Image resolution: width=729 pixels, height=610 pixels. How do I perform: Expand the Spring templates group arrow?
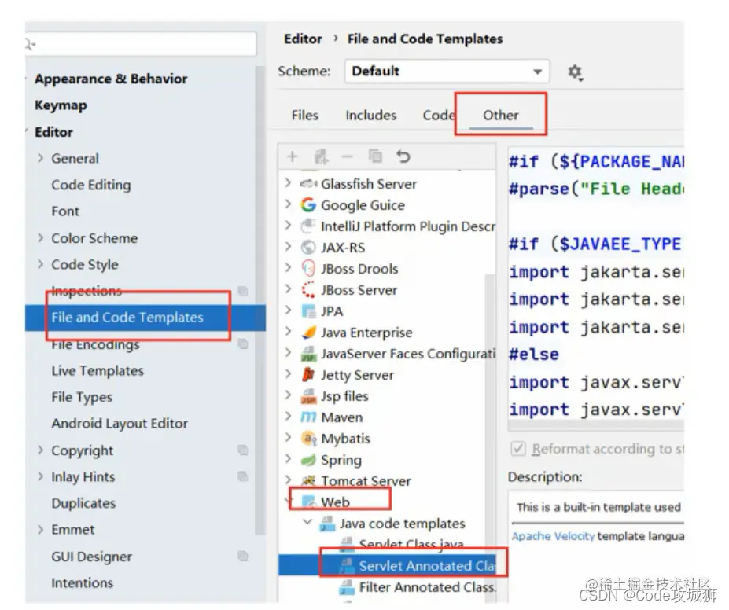(x=289, y=459)
